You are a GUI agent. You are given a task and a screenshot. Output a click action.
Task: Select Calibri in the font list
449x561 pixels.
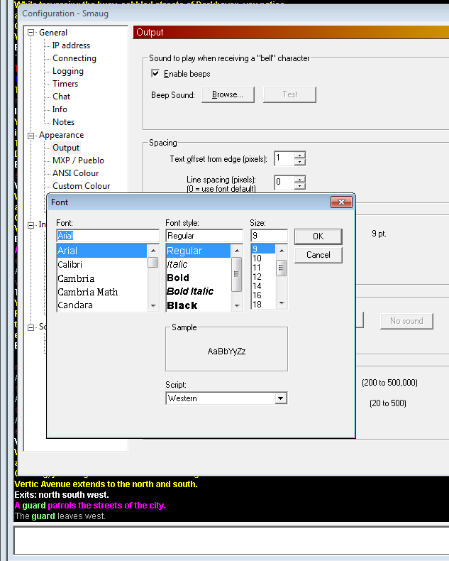tap(70, 264)
